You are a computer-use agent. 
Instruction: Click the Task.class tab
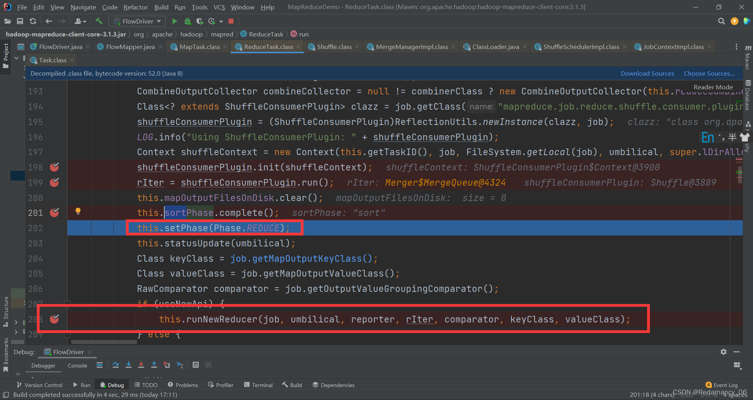(53, 60)
